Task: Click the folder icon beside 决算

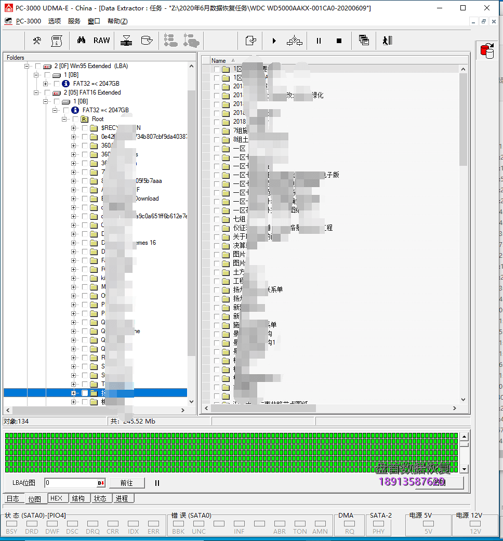Action: [x=226, y=246]
